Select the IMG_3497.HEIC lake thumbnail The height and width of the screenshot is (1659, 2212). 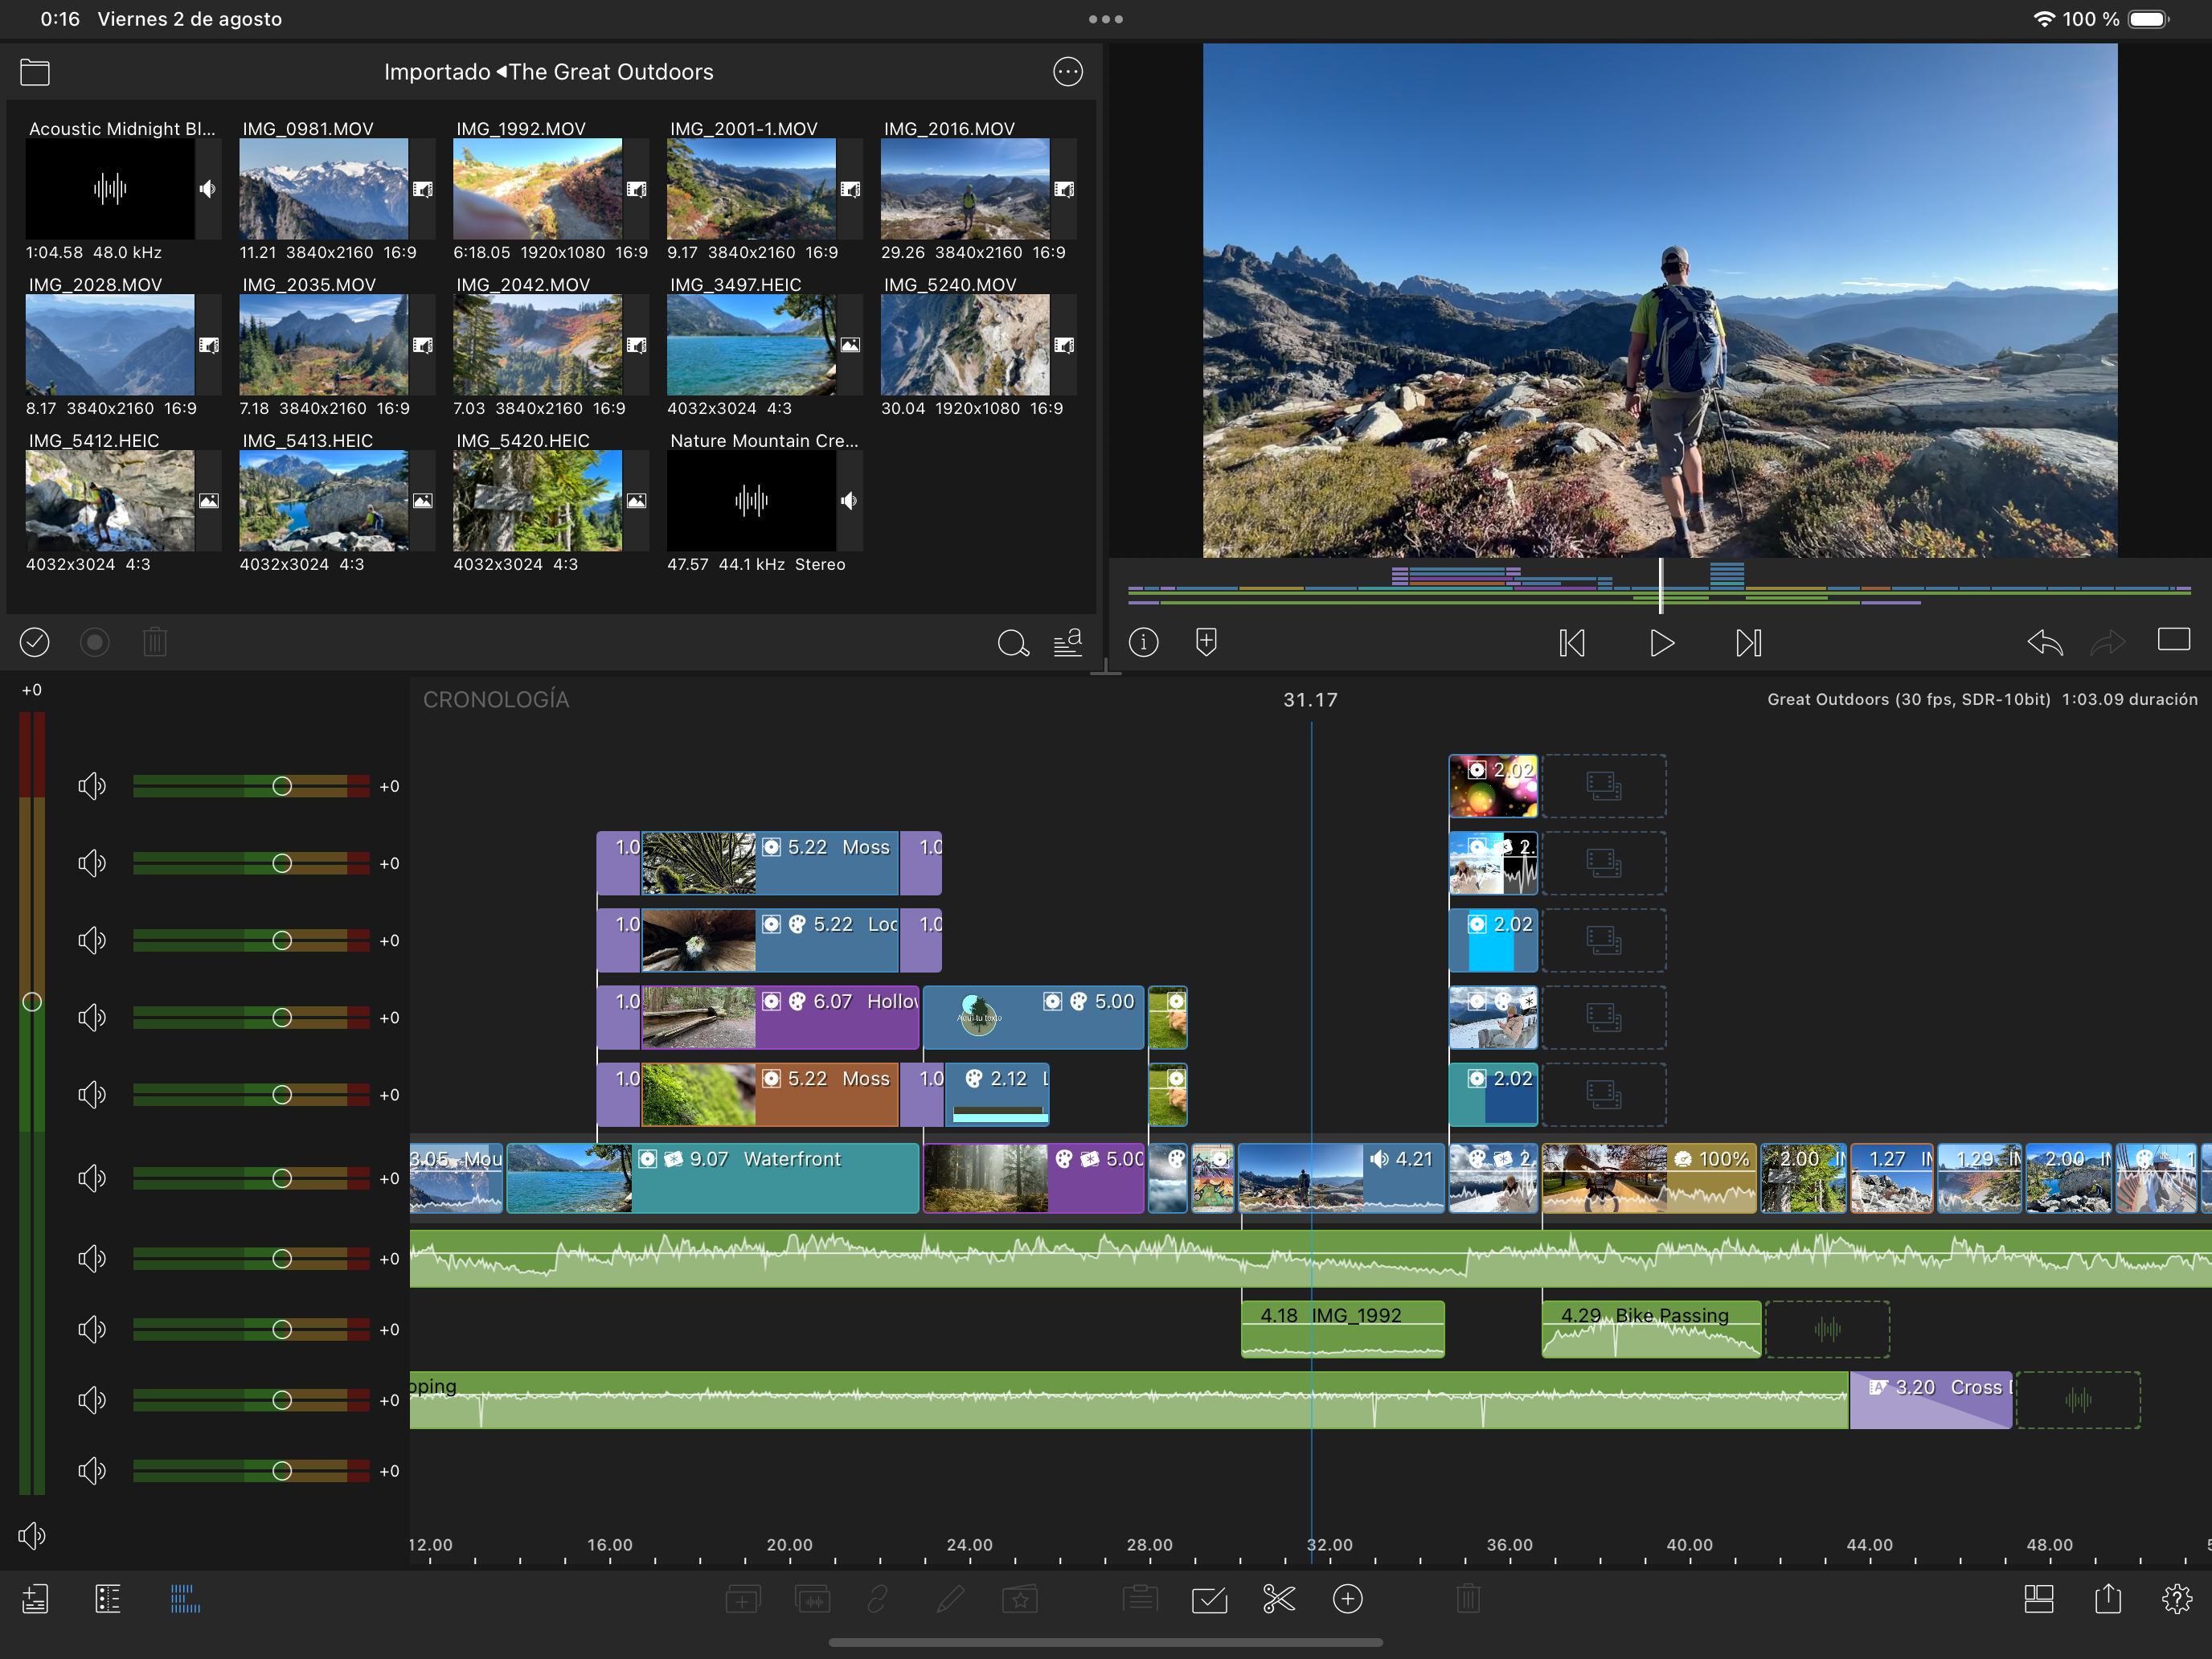pos(751,345)
